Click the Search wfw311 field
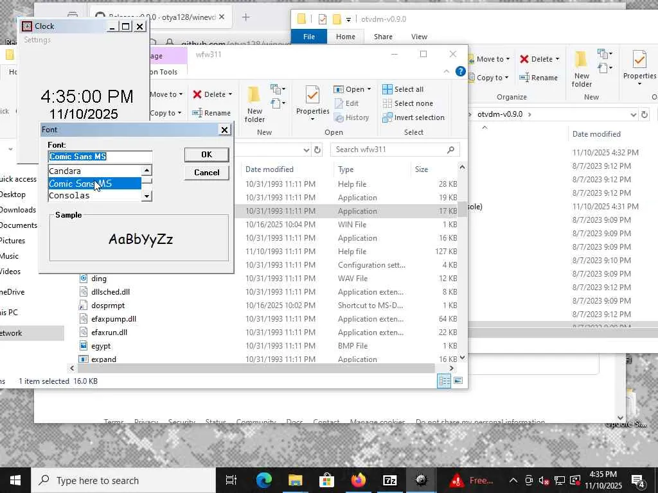The image size is (658, 493). [395, 150]
